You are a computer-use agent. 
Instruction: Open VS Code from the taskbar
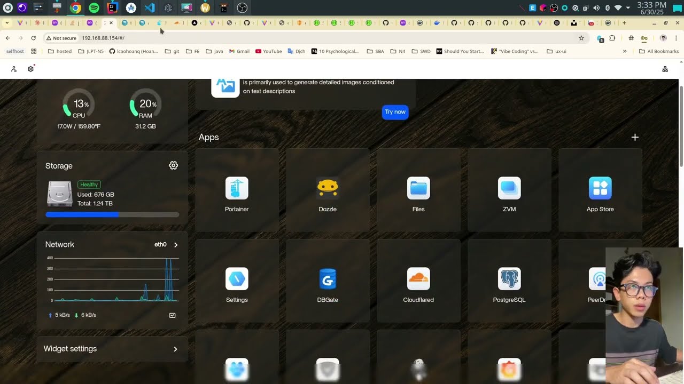pyautogui.click(x=150, y=7)
